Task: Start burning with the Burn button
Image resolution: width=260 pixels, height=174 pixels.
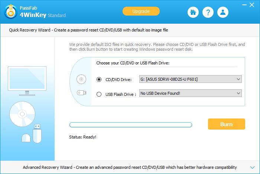Action: point(227,124)
